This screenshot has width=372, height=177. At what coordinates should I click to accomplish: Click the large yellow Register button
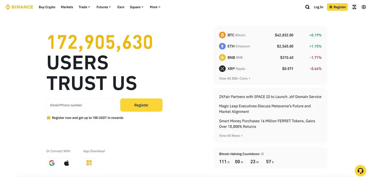(141, 105)
